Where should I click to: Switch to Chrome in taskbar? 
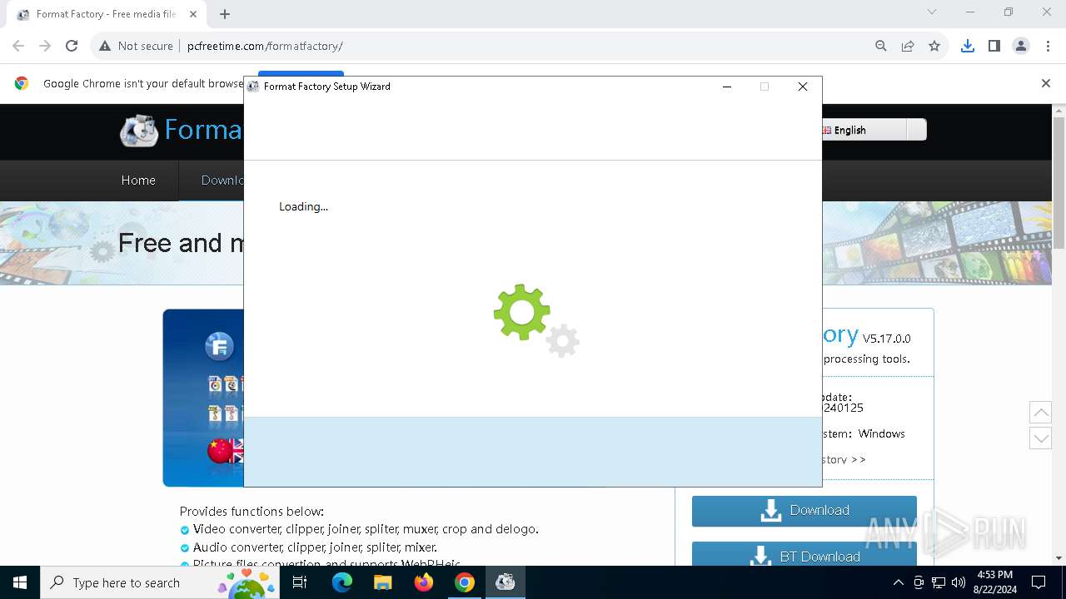pyautogui.click(x=465, y=582)
